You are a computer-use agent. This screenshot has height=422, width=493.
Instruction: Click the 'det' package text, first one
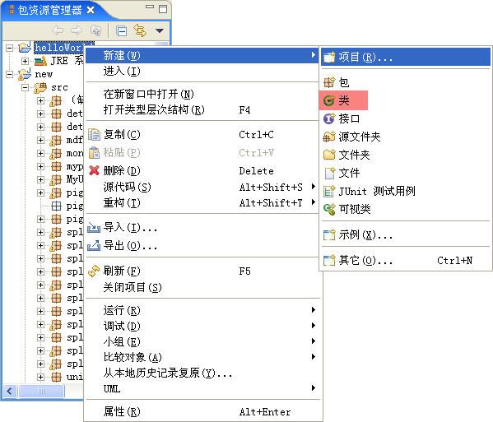(75, 114)
